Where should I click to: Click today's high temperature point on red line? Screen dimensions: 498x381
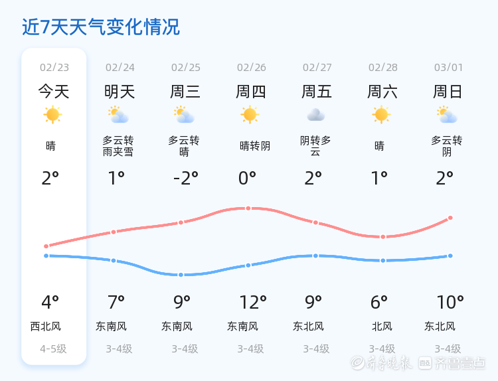(x=46, y=246)
